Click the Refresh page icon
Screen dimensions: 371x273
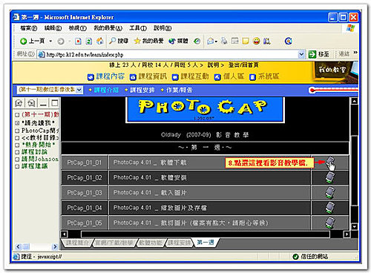tap(89, 41)
